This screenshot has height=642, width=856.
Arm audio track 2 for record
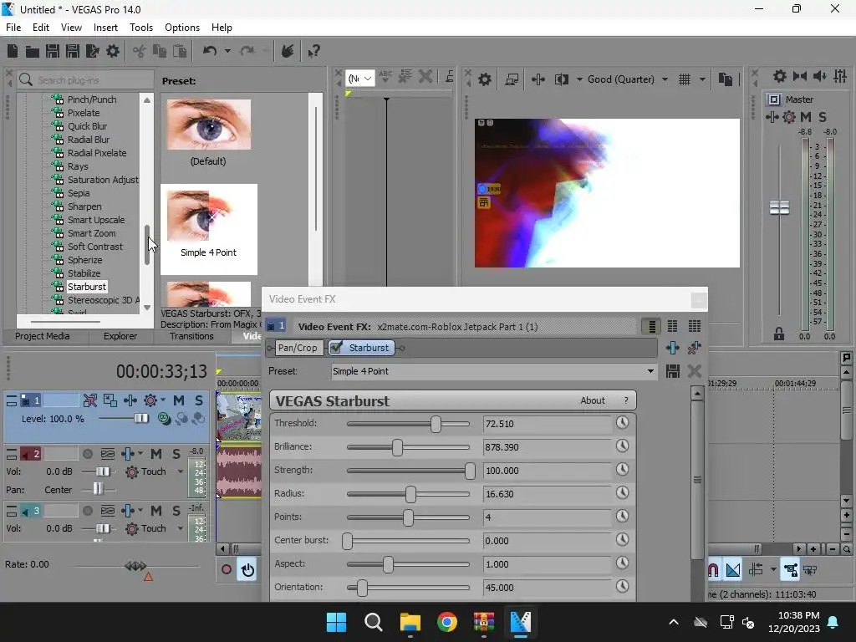coord(87,454)
